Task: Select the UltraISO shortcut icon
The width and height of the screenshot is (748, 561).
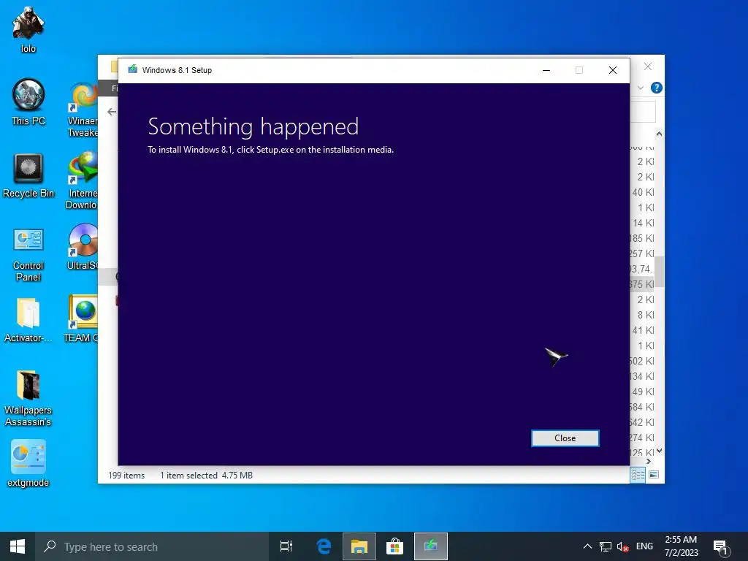Action: click(83, 247)
